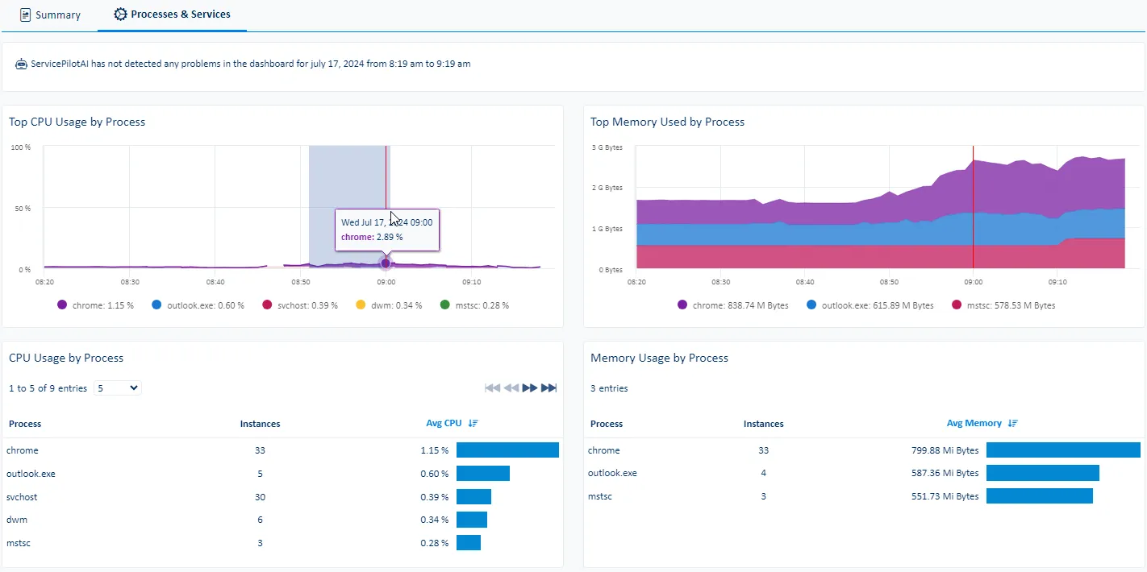Jump to the last page of entries
Image resolution: width=1147 pixels, height=572 pixels.
point(548,388)
